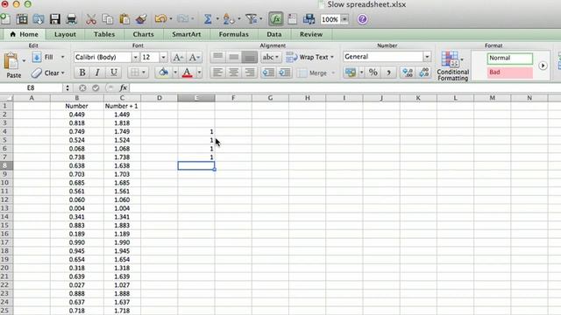
Task: Switch to the Layout tab
Action: [65, 34]
